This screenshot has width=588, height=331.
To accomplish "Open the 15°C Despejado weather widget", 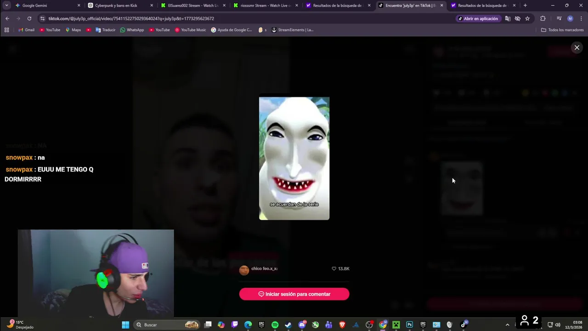I will click(x=20, y=325).
